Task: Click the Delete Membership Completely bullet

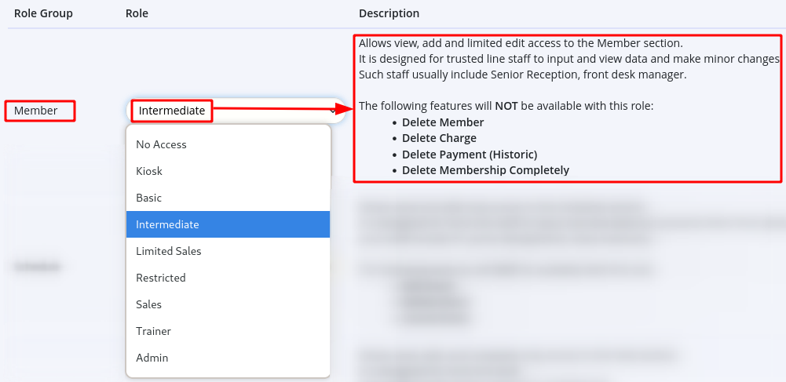Action: pos(485,170)
